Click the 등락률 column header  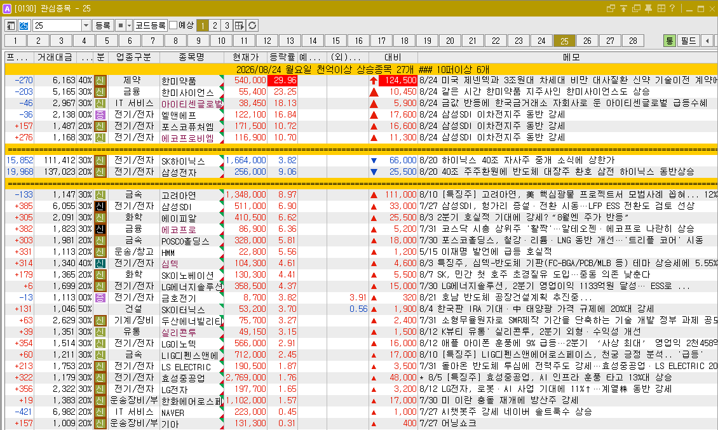(283, 57)
